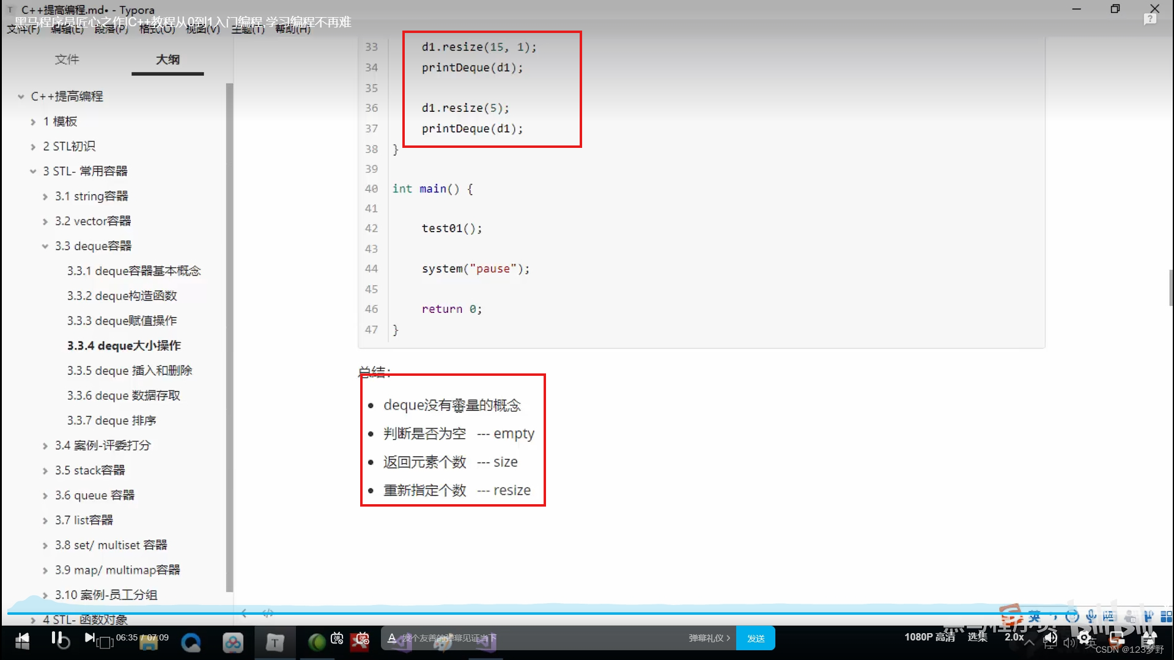The image size is (1174, 660).
Task: Click the danmaku font style icon
Action: (393, 638)
